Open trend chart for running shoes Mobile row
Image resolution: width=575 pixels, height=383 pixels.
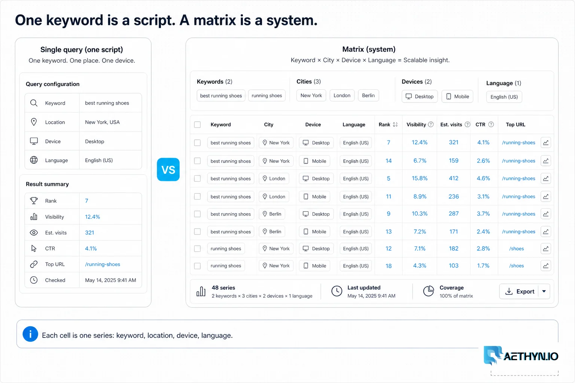[546, 266]
